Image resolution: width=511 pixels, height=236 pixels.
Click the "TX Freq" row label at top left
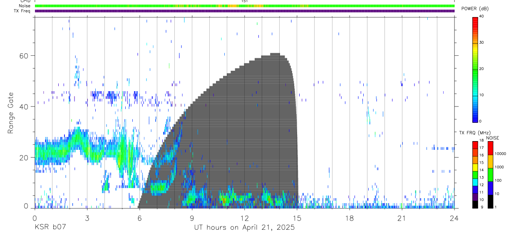(22, 11)
